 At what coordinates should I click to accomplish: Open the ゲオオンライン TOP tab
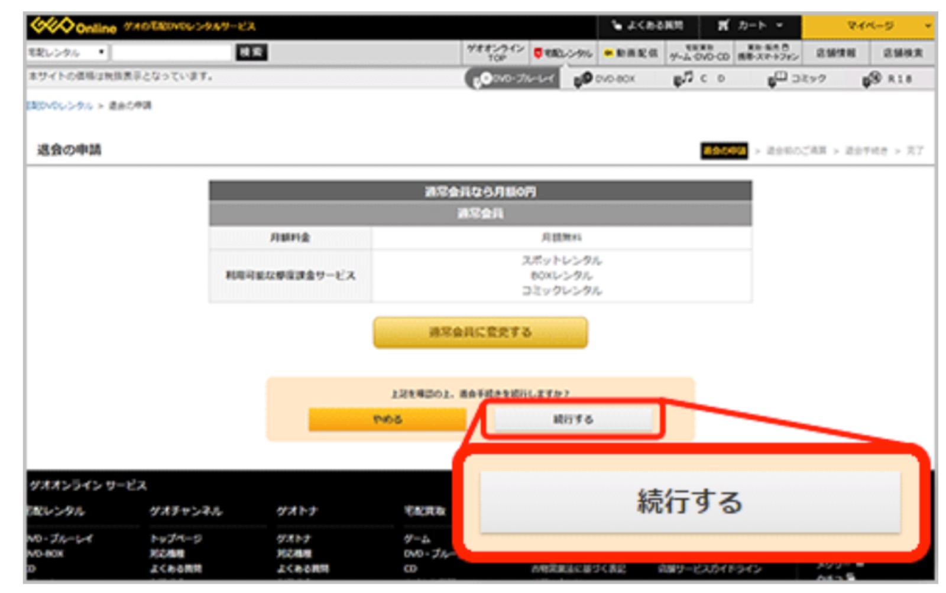tap(495, 53)
